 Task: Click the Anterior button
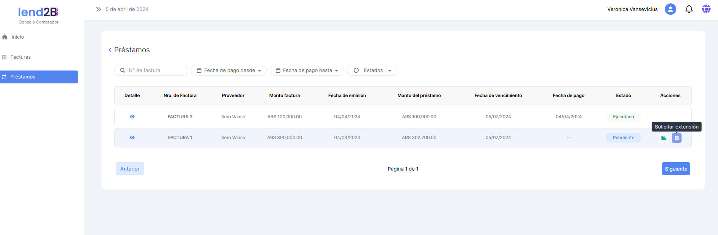pyautogui.click(x=130, y=169)
